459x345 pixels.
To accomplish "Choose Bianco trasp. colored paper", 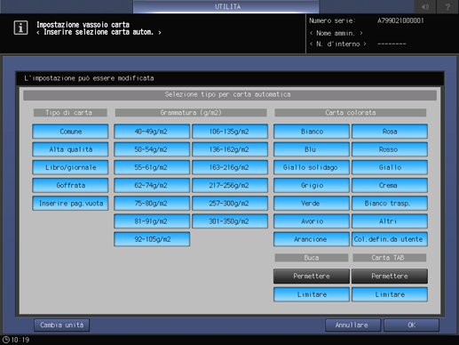I will point(390,204).
